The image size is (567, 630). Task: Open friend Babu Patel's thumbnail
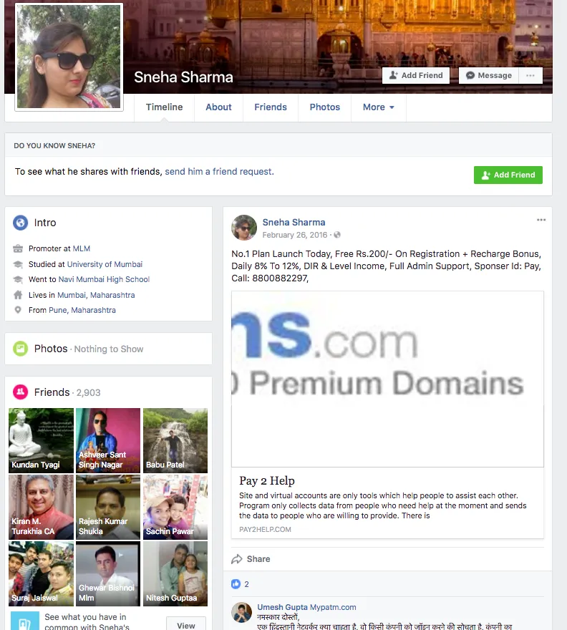point(175,440)
